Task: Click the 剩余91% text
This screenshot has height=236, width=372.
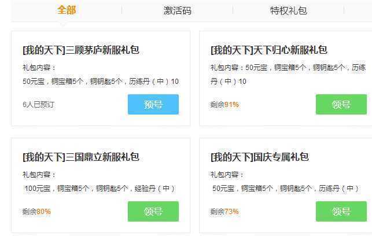Action: tap(224, 104)
